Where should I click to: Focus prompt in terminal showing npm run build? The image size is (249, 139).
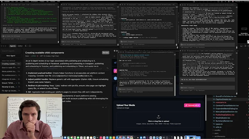pos(145,89)
